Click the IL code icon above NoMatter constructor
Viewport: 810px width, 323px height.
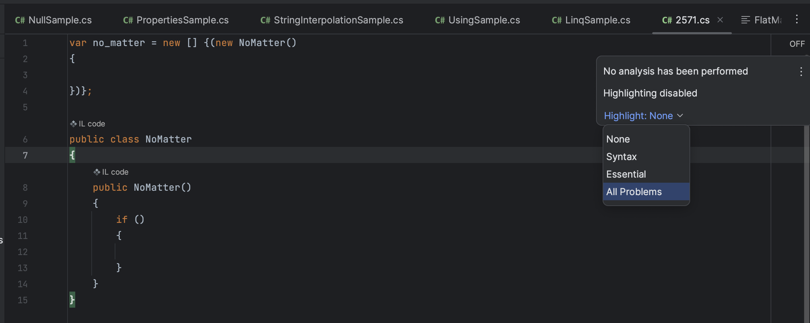pyautogui.click(x=97, y=171)
